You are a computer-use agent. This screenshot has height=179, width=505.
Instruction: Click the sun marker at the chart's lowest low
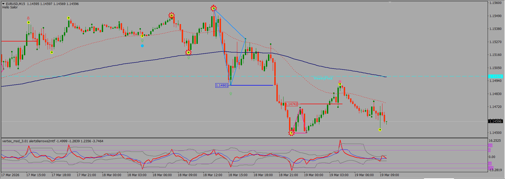point(291,133)
